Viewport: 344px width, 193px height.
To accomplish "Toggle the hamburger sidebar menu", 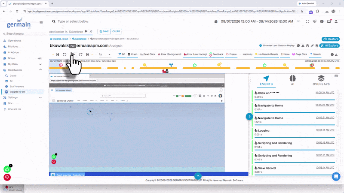I will [41, 23].
